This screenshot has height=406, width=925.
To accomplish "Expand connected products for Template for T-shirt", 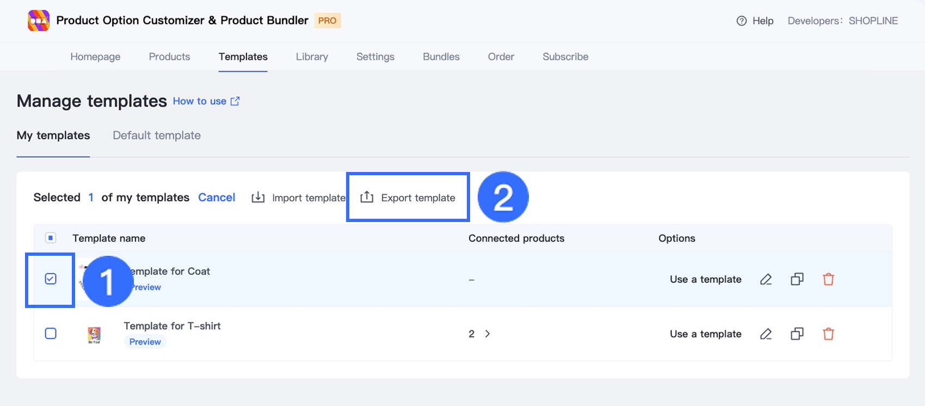I will pos(488,334).
